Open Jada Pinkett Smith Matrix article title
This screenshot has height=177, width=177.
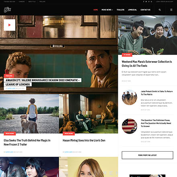click(x=157, y=93)
